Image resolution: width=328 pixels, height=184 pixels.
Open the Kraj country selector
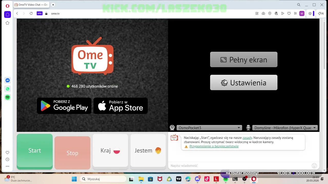(110, 151)
